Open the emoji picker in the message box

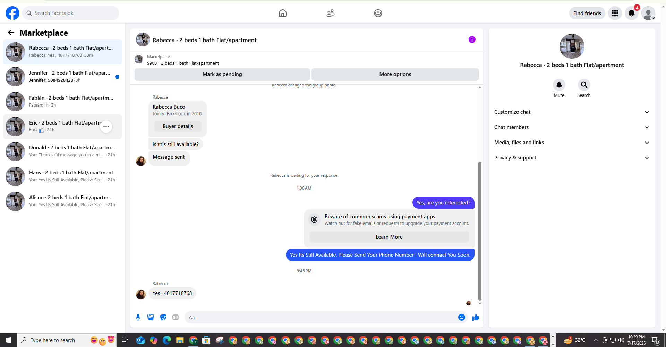tap(462, 317)
